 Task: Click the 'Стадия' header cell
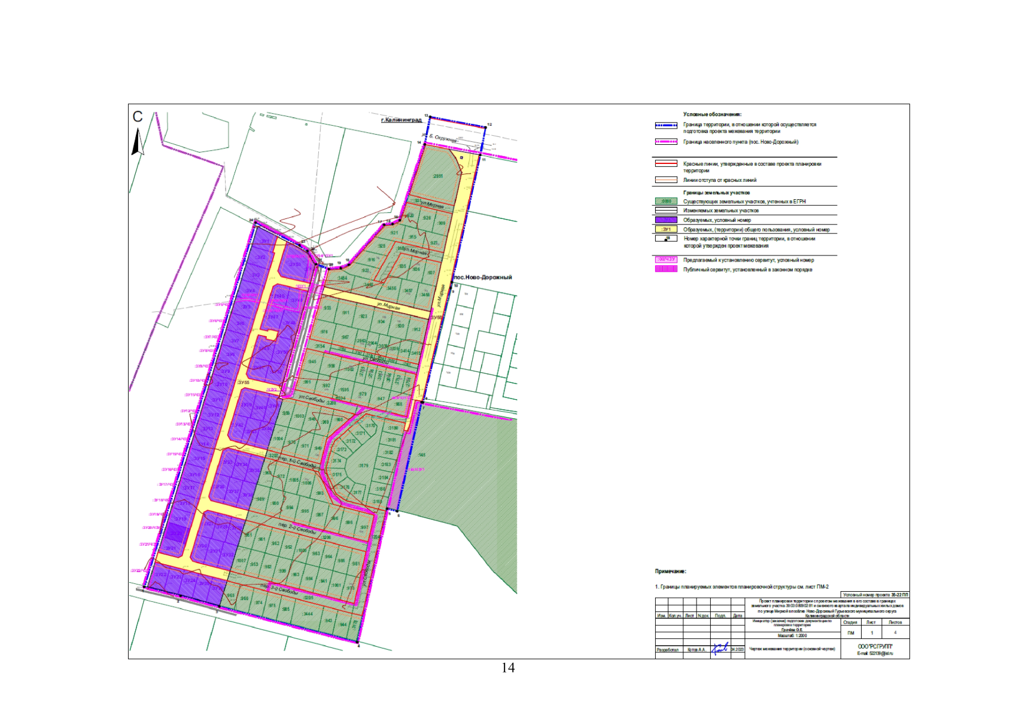850,622
